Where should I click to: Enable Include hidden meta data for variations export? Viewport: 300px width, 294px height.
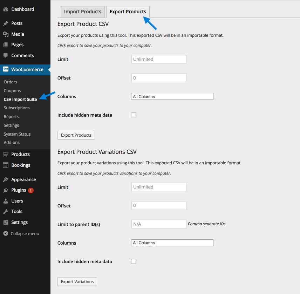click(134, 261)
